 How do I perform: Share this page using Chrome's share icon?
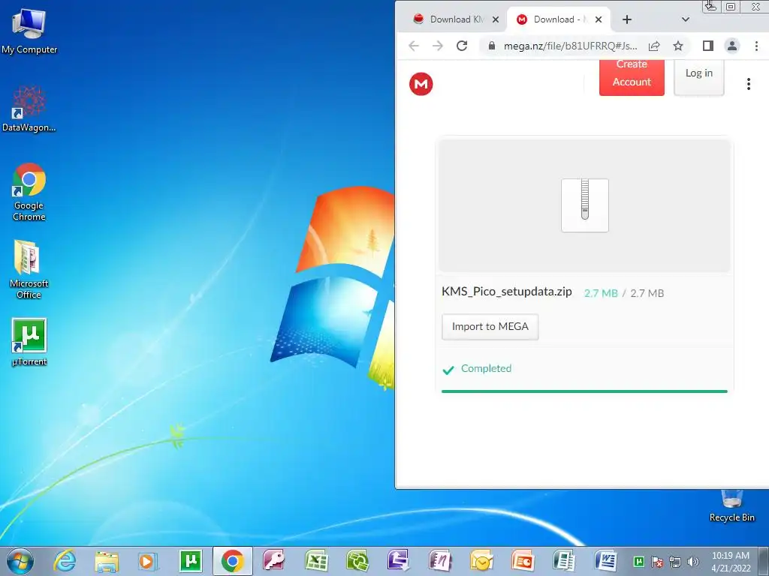(654, 46)
